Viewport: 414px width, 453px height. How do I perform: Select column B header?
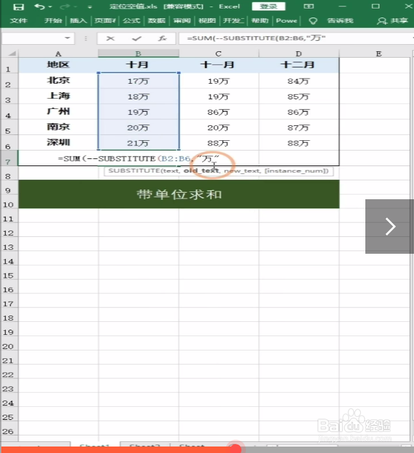point(138,53)
